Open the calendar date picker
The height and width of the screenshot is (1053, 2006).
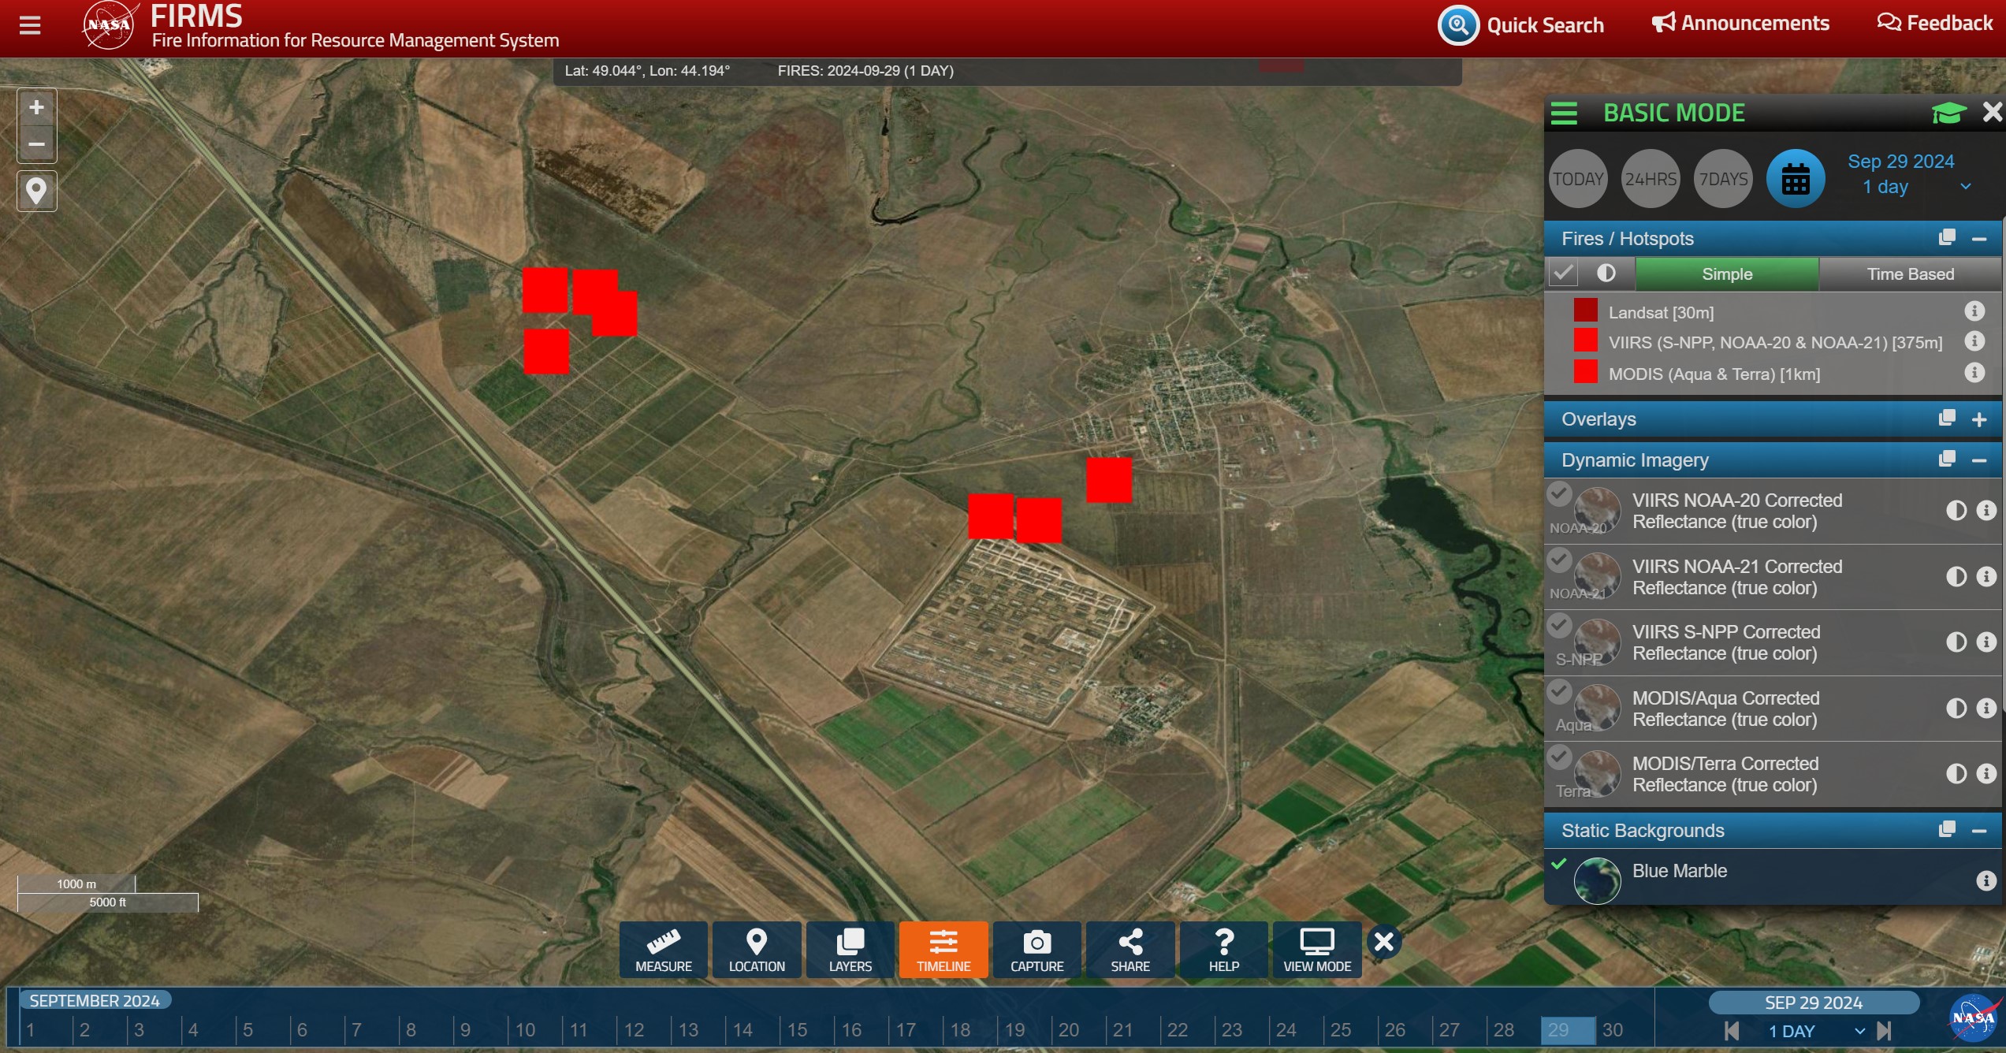click(x=1796, y=179)
